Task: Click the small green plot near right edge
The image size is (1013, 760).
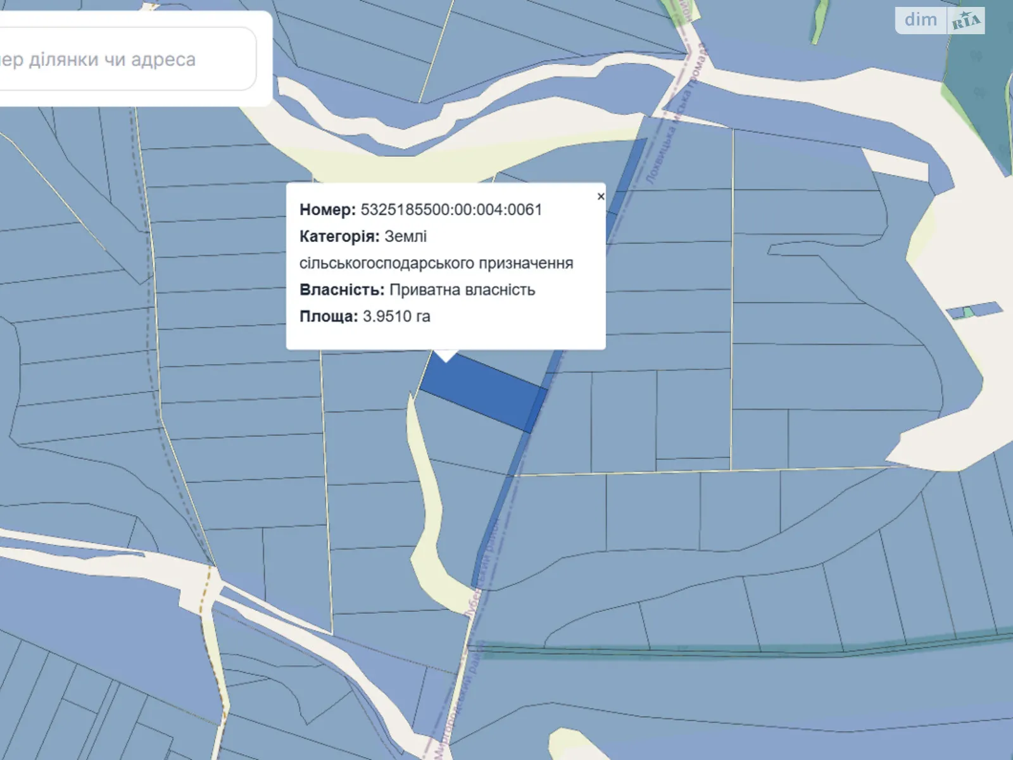Action: pos(967,312)
